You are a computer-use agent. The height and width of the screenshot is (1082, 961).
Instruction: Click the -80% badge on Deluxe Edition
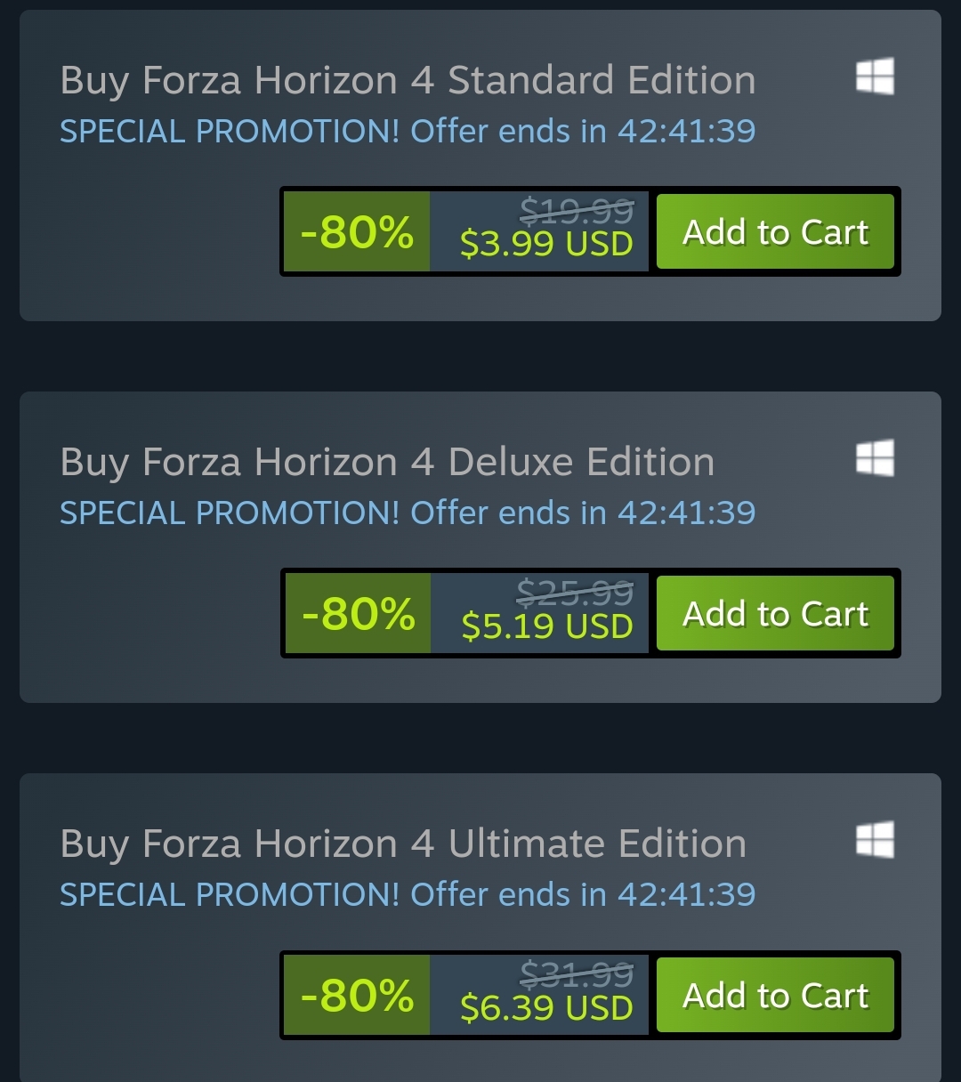pyautogui.click(x=358, y=614)
